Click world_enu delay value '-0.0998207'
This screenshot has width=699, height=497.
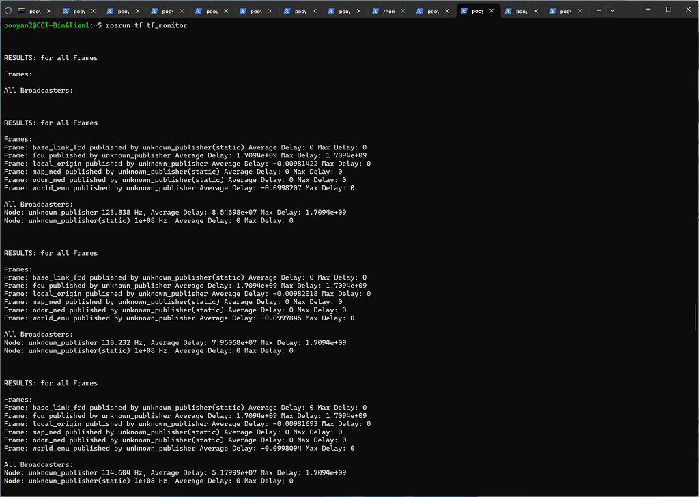coord(281,188)
